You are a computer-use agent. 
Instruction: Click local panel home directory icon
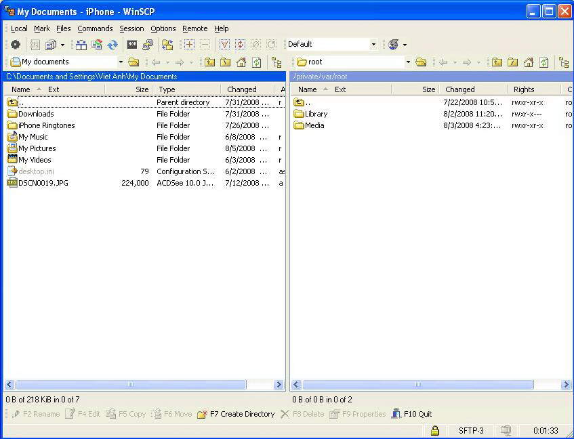pos(241,62)
